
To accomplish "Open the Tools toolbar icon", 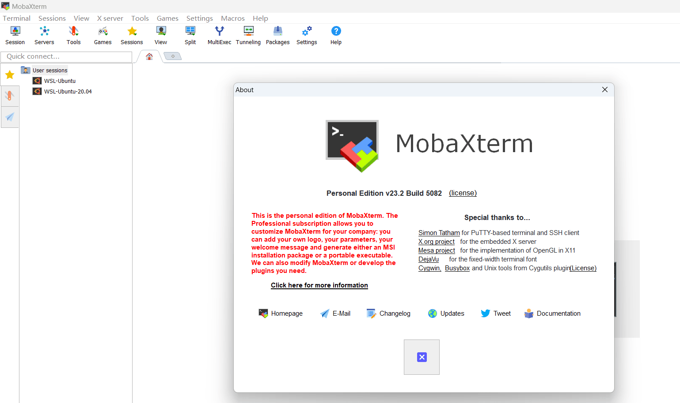I will pyautogui.click(x=73, y=35).
